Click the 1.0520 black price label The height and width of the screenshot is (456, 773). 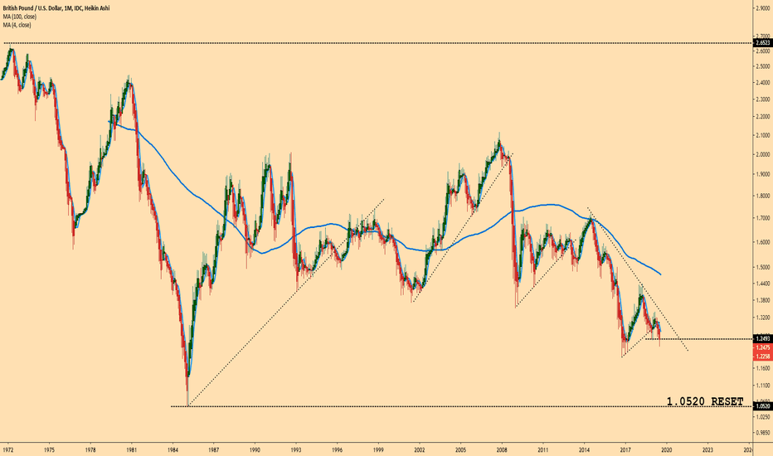pos(763,407)
